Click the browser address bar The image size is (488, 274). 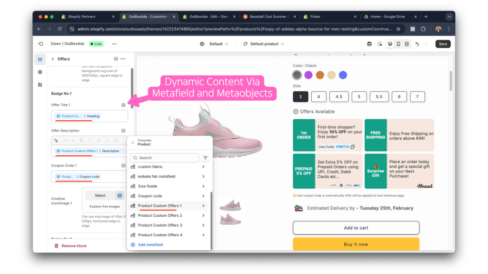click(x=235, y=29)
